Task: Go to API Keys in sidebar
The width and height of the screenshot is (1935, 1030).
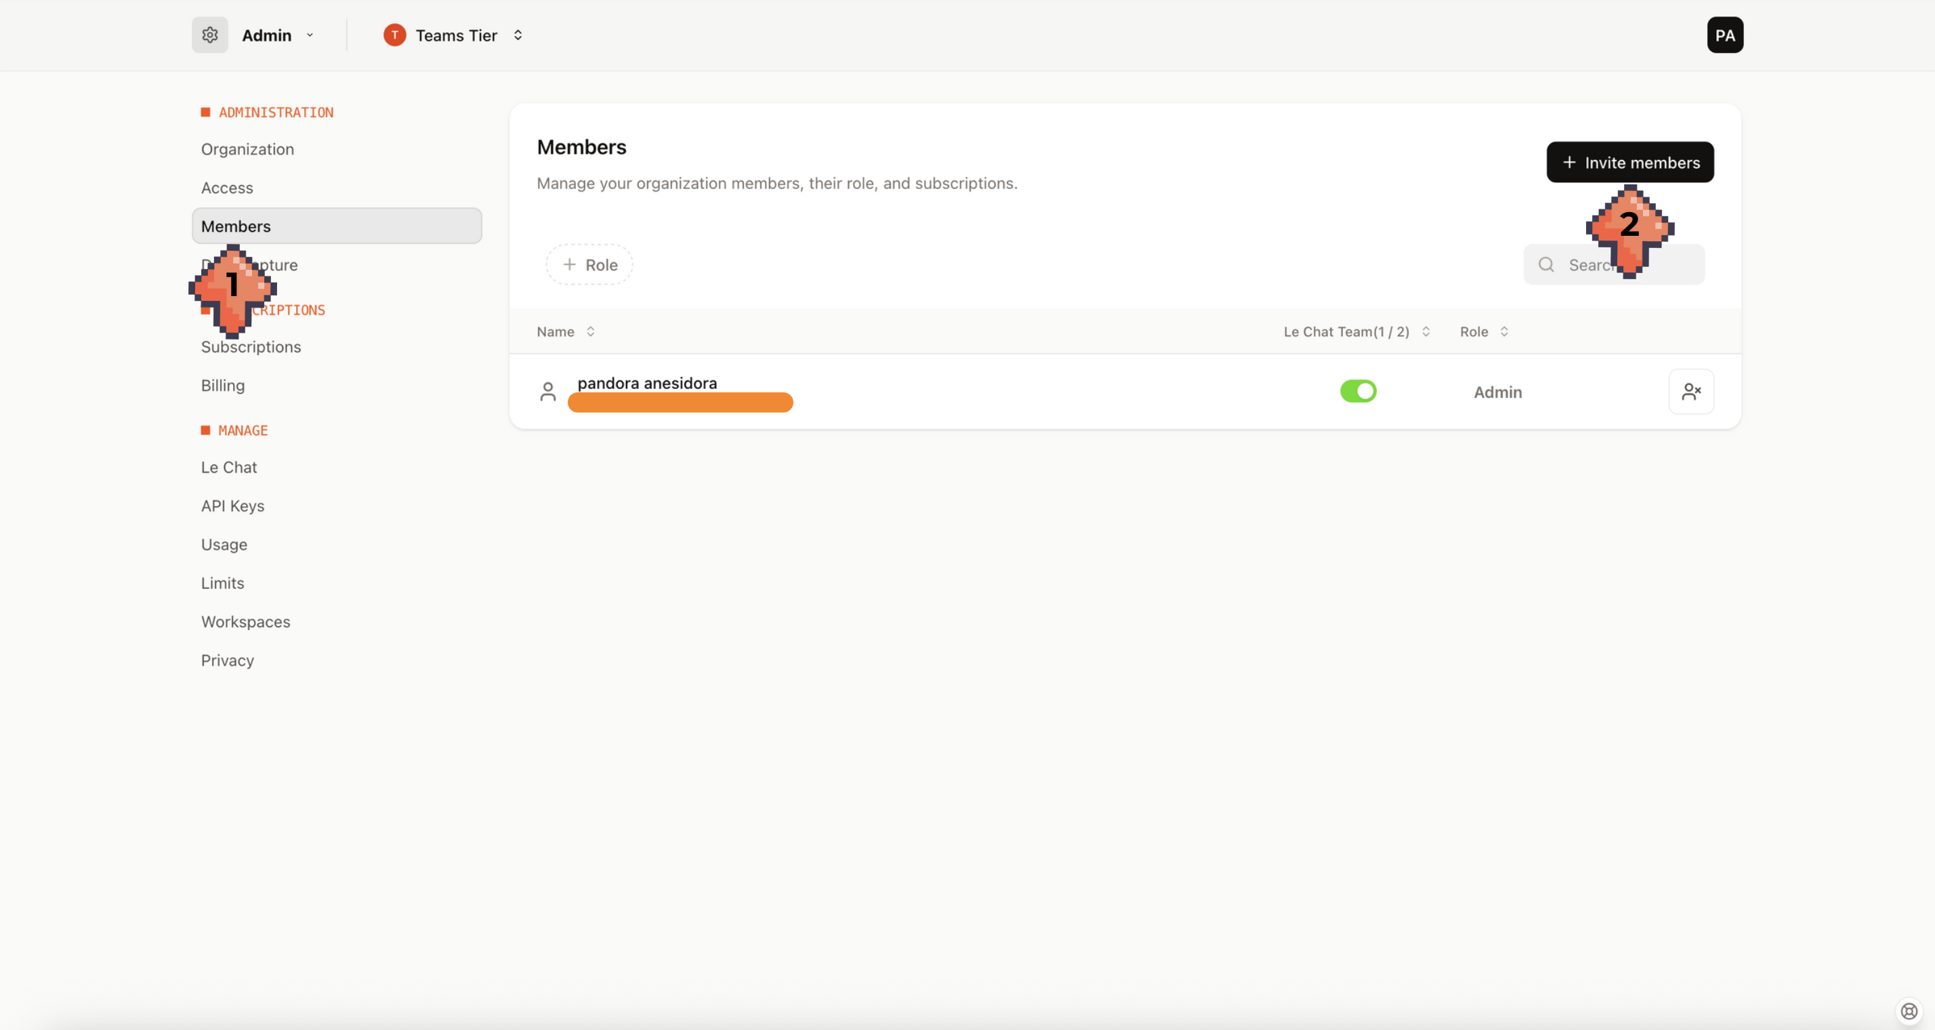Action: [x=232, y=506]
